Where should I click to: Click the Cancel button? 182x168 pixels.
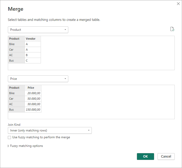166,156
